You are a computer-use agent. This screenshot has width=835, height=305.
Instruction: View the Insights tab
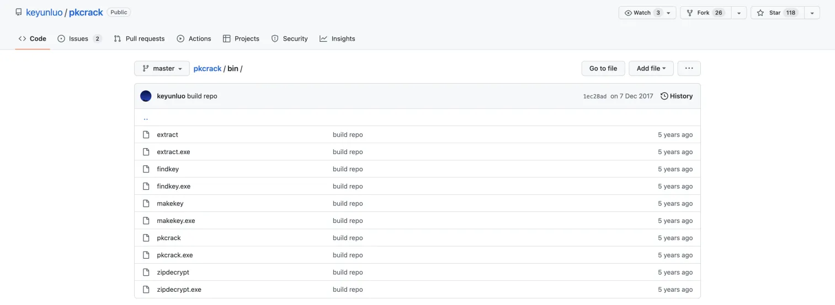pyautogui.click(x=337, y=39)
